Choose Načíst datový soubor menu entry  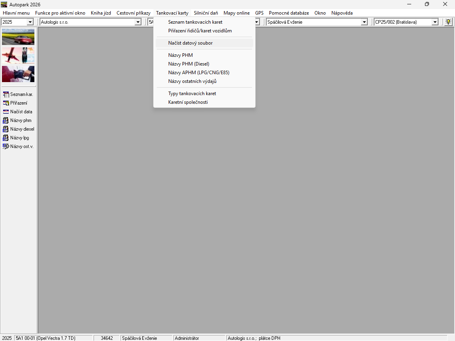190,43
